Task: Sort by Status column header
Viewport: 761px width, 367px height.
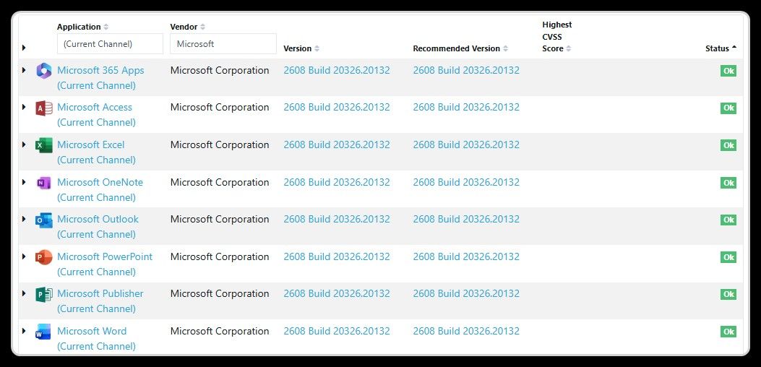Action: click(721, 48)
